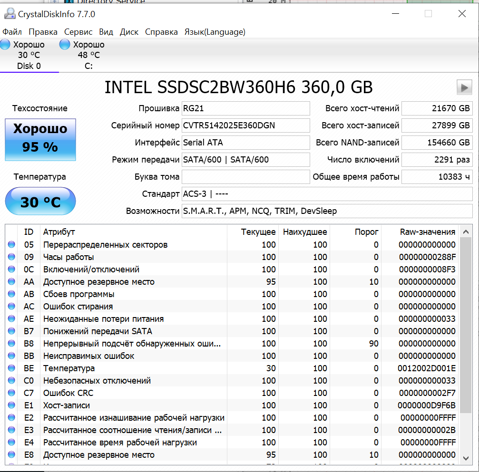Click the Прошивка field with RG21
479x472 pixels.
tap(245, 108)
